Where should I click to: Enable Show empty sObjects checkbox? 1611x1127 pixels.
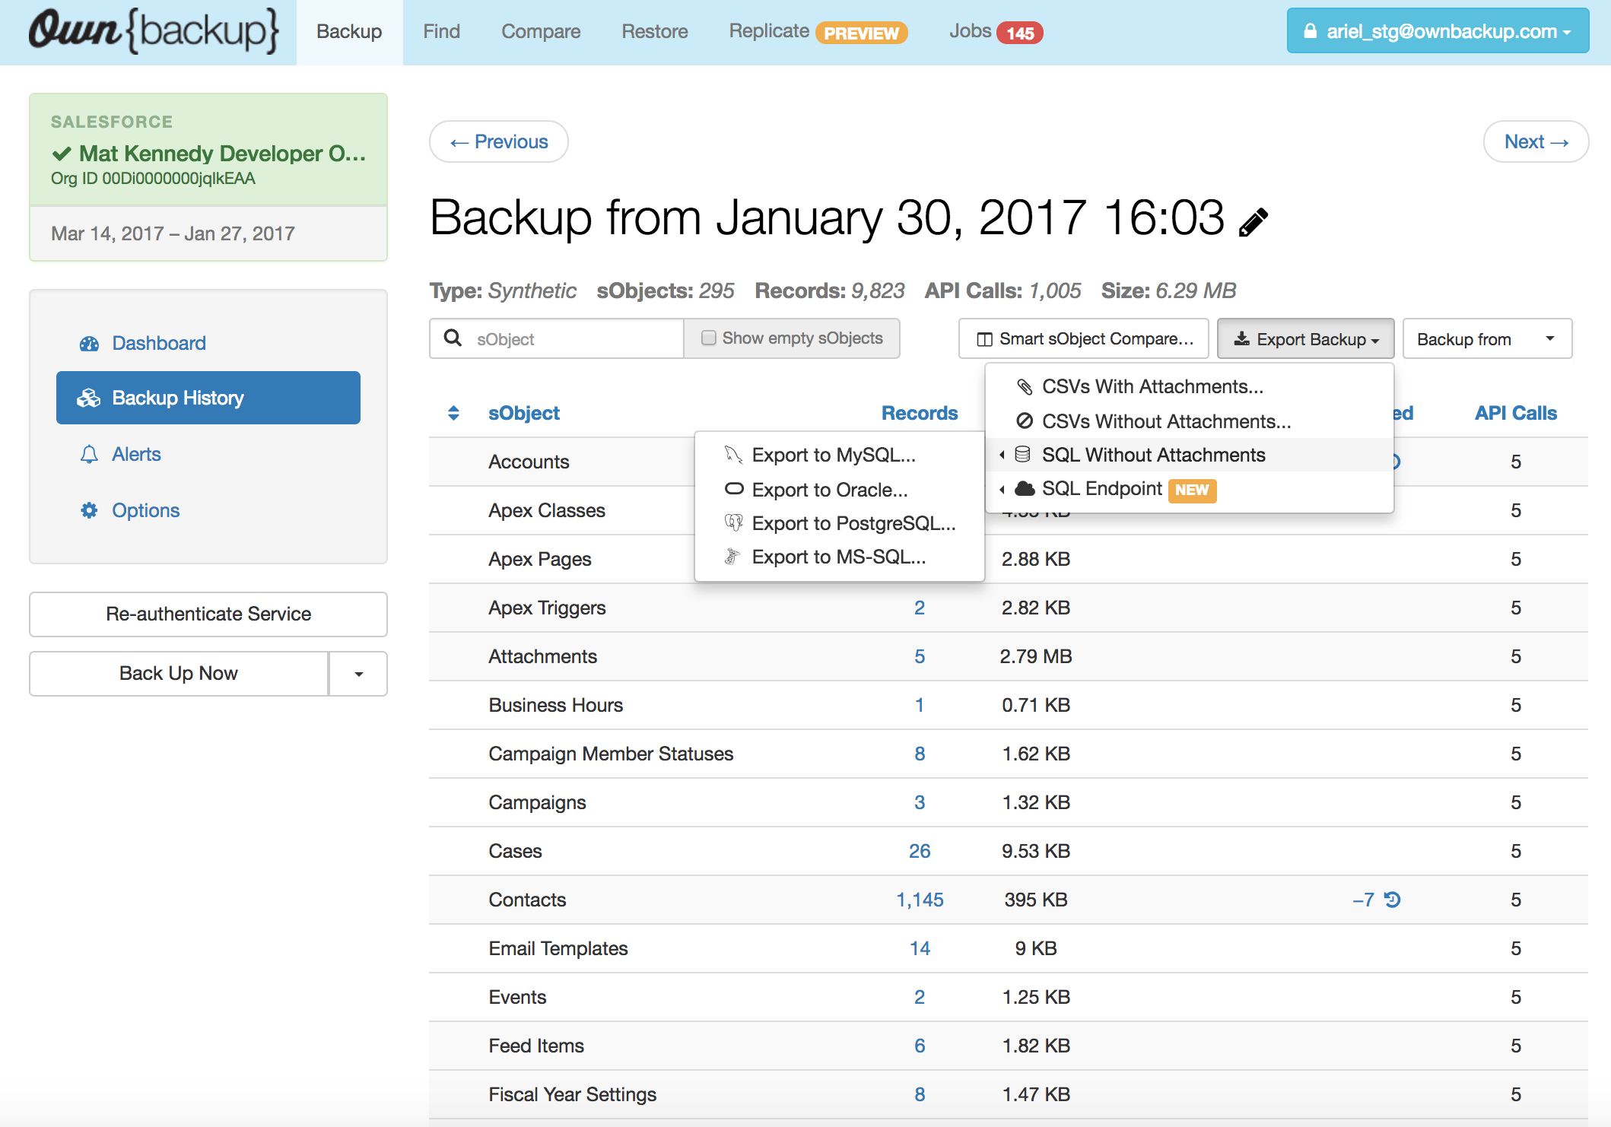[x=709, y=338]
